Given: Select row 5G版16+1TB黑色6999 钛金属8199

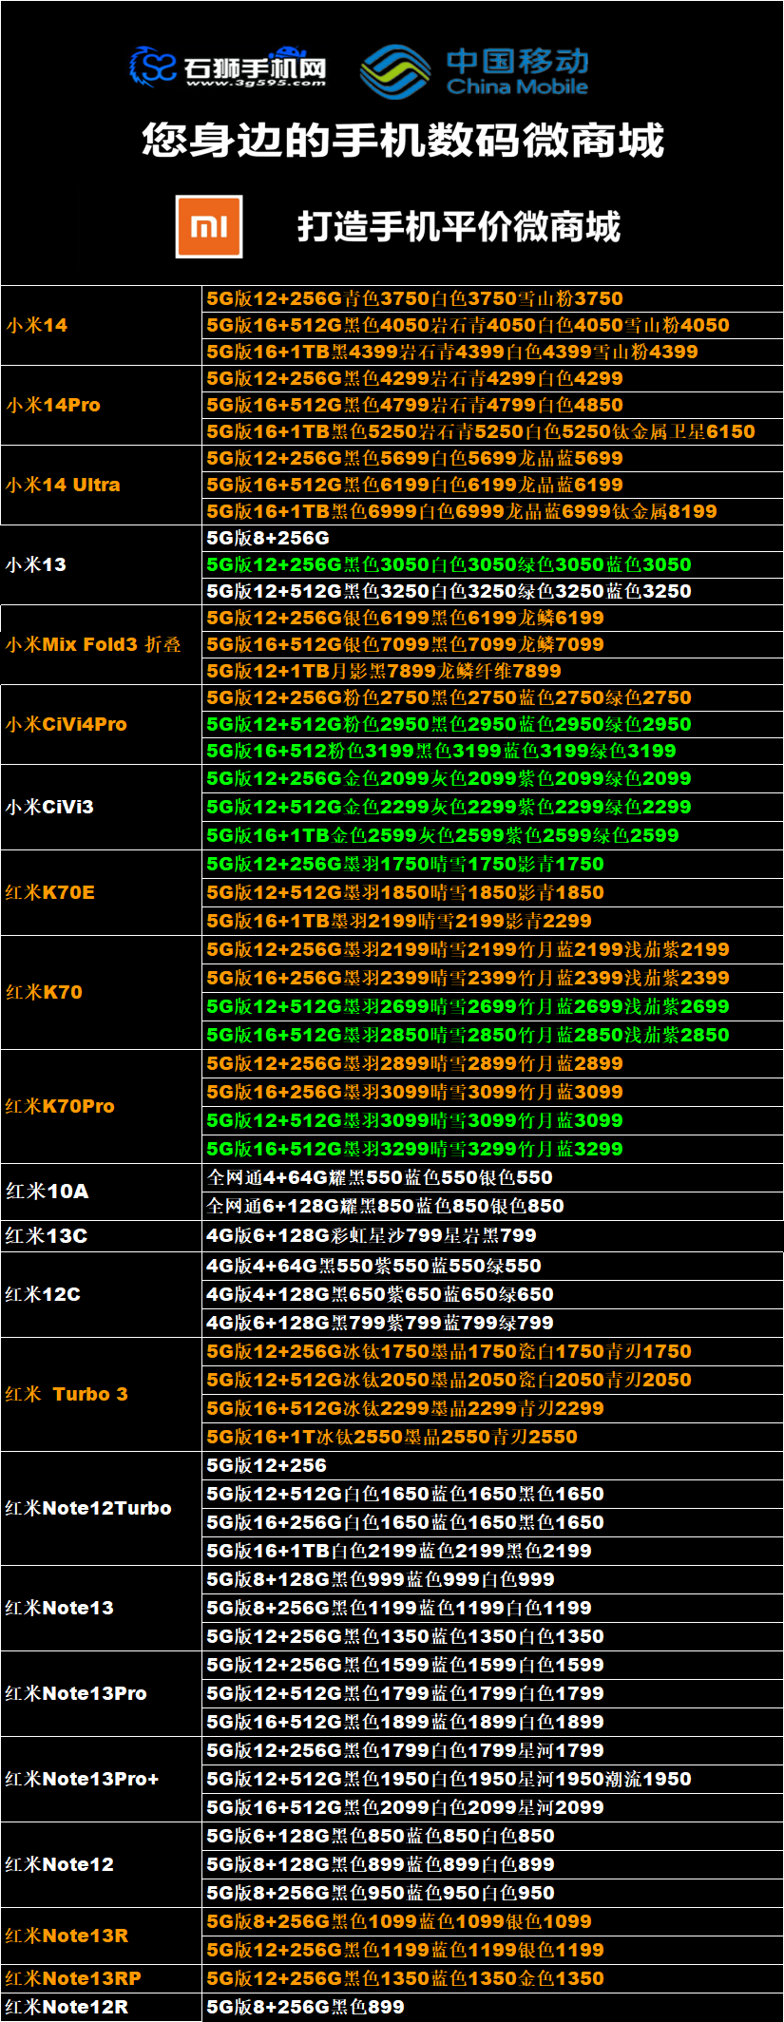Looking at the screenshot, I should pos(493,511).
